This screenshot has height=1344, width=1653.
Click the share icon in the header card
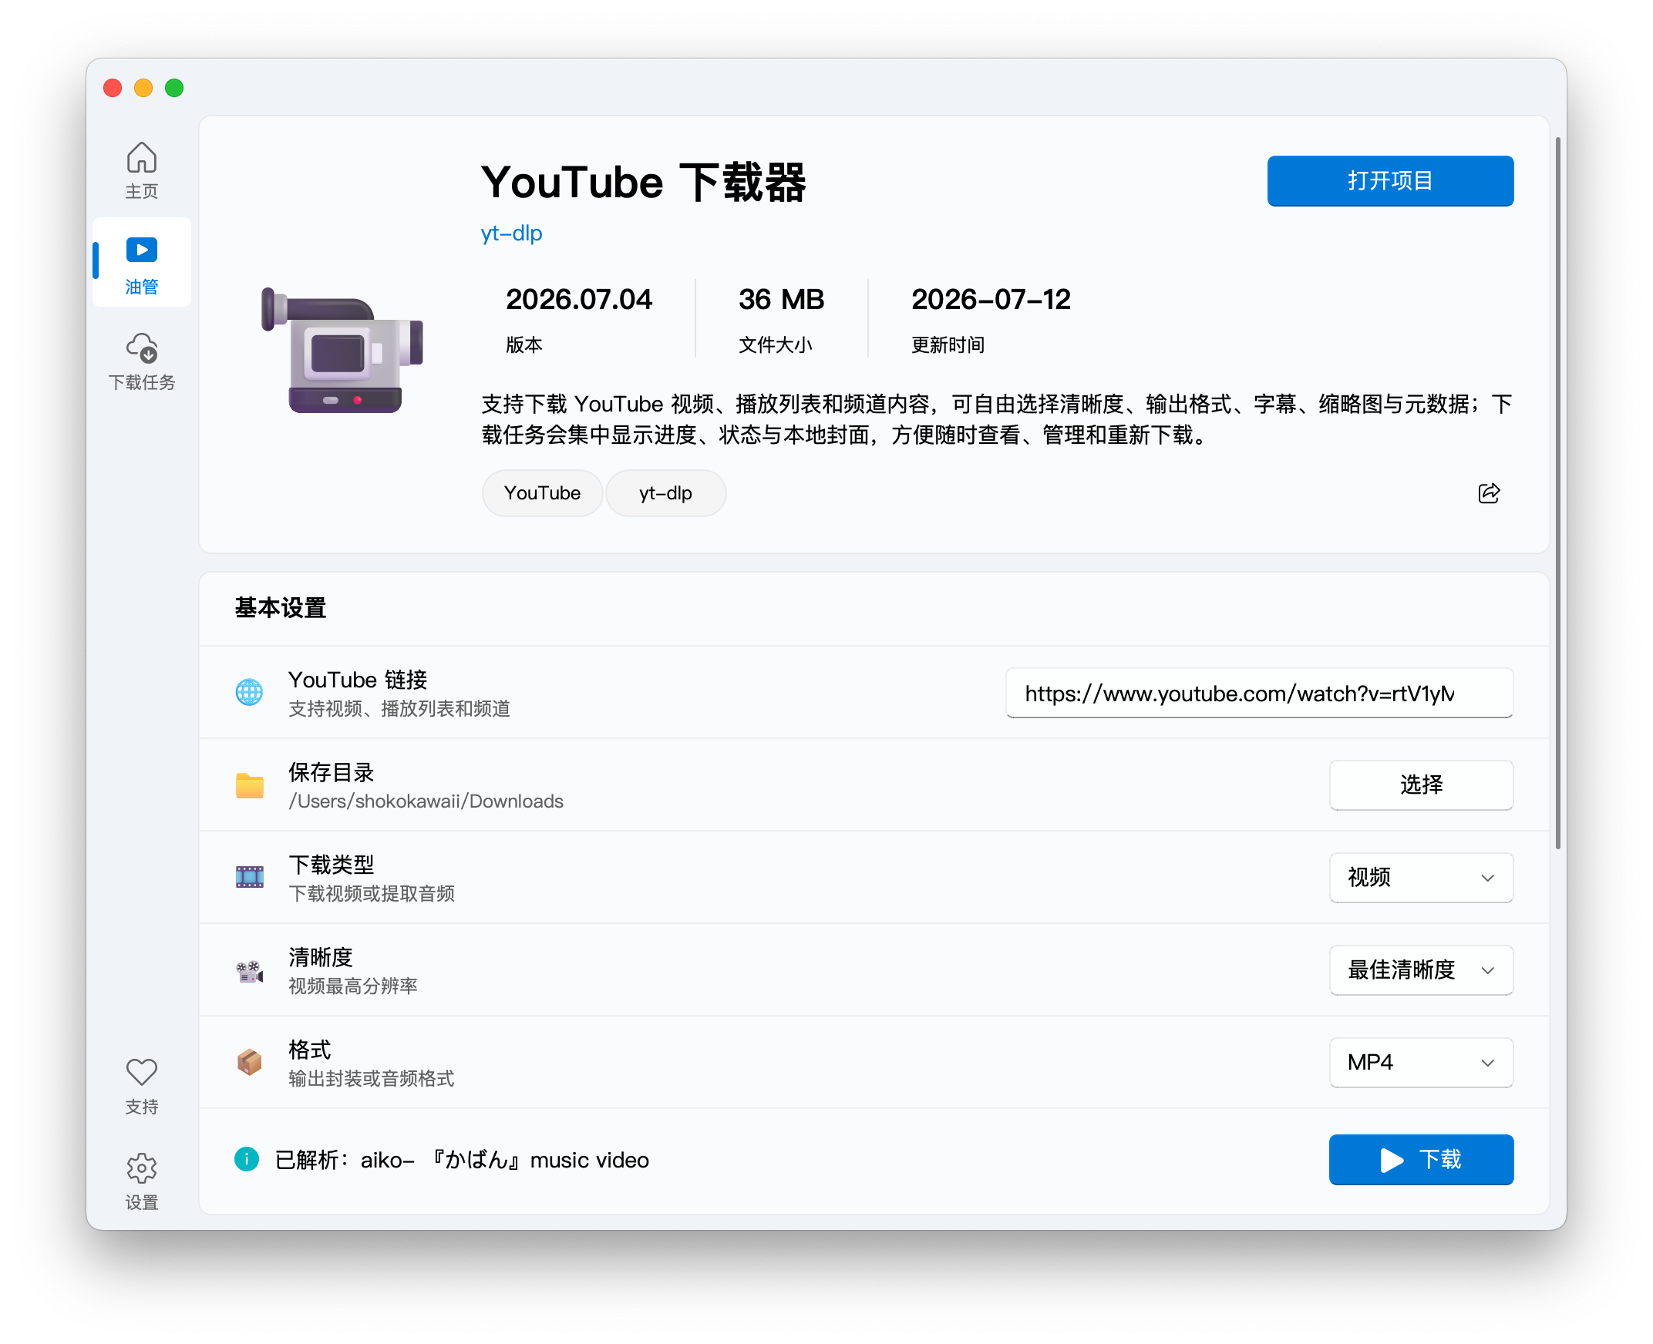point(1489,493)
